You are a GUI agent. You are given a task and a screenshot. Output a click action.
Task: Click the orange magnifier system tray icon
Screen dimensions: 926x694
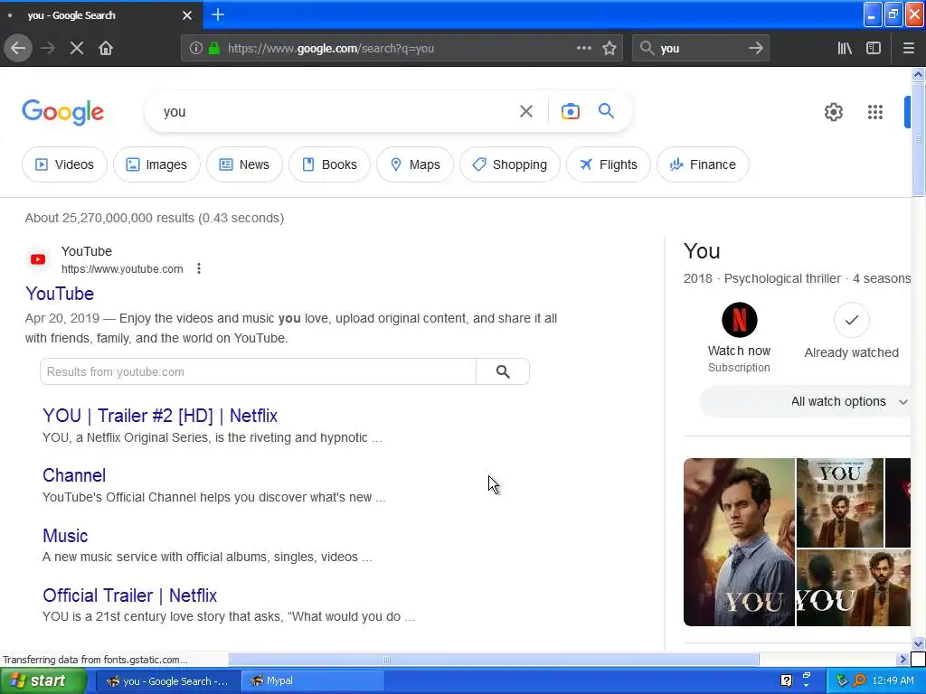pyautogui.click(x=859, y=681)
